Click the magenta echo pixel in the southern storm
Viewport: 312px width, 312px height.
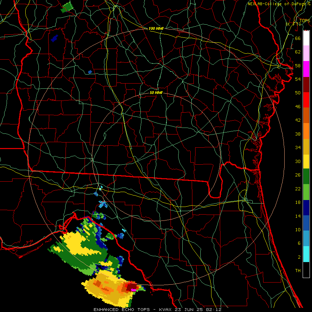click(x=133, y=290)
